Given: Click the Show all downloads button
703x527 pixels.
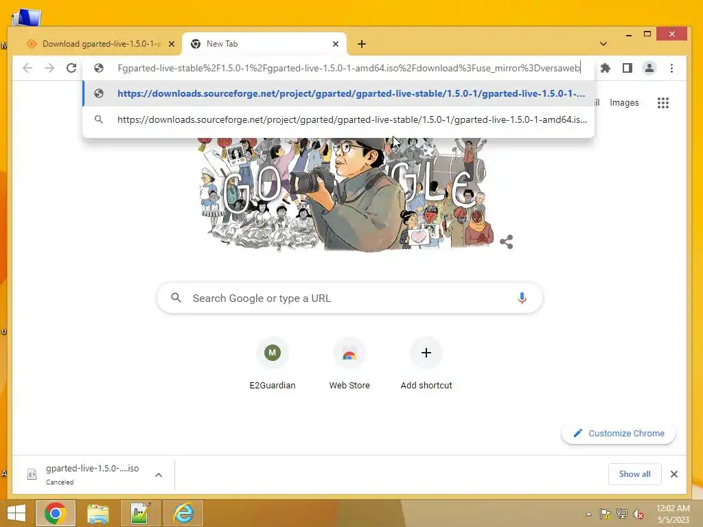Looking at the screenshot, I should point(634,474).
